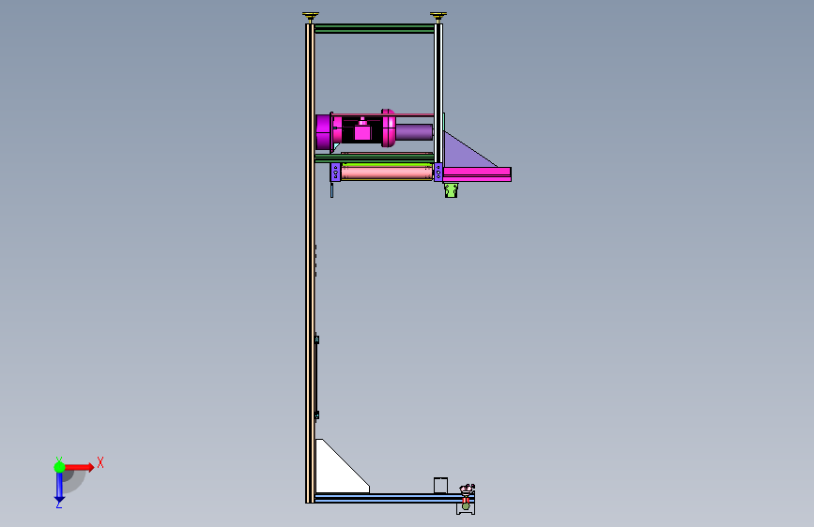Select the top-left leveling foot pad
The height and width of the screenshot is (527, 814).
click(311, 17)
